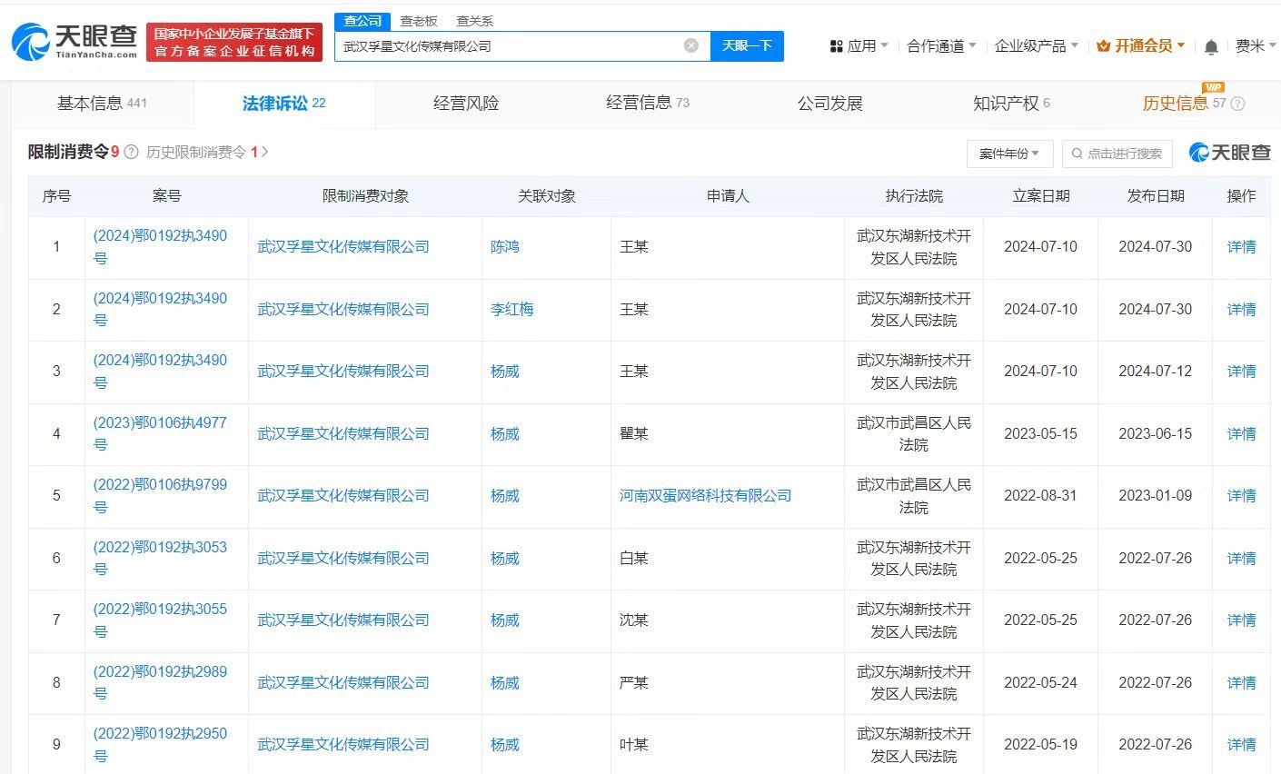
Task: Open 详情 for 河南双蛋网络科技 case row
Action: pos(1241,496)
